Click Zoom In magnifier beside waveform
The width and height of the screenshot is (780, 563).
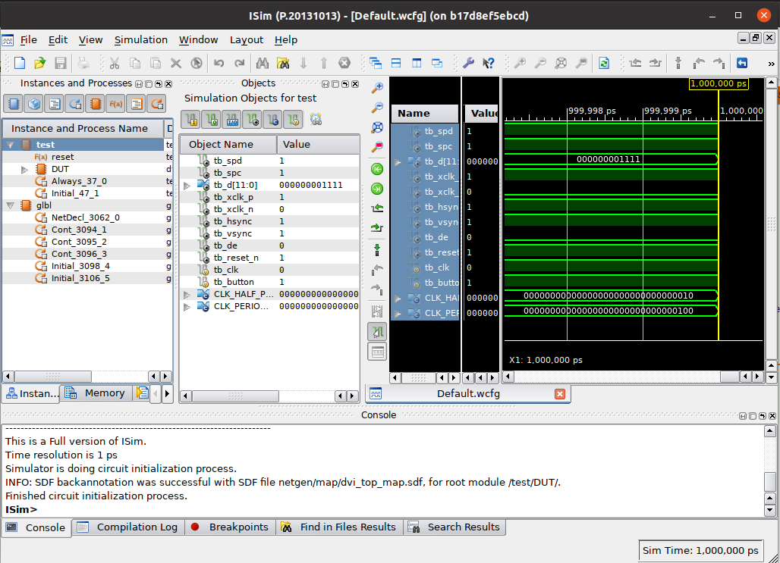click(377, 89)
